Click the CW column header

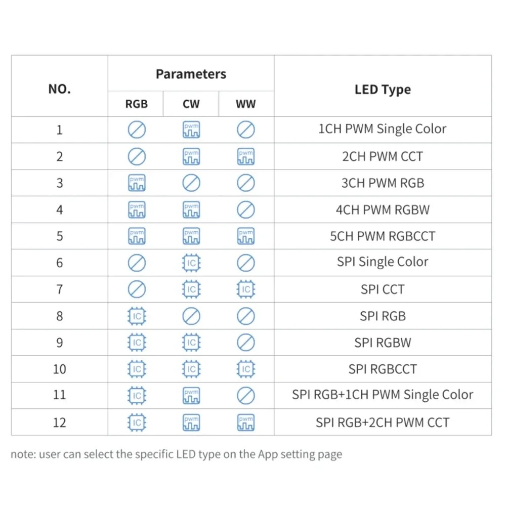191,104
